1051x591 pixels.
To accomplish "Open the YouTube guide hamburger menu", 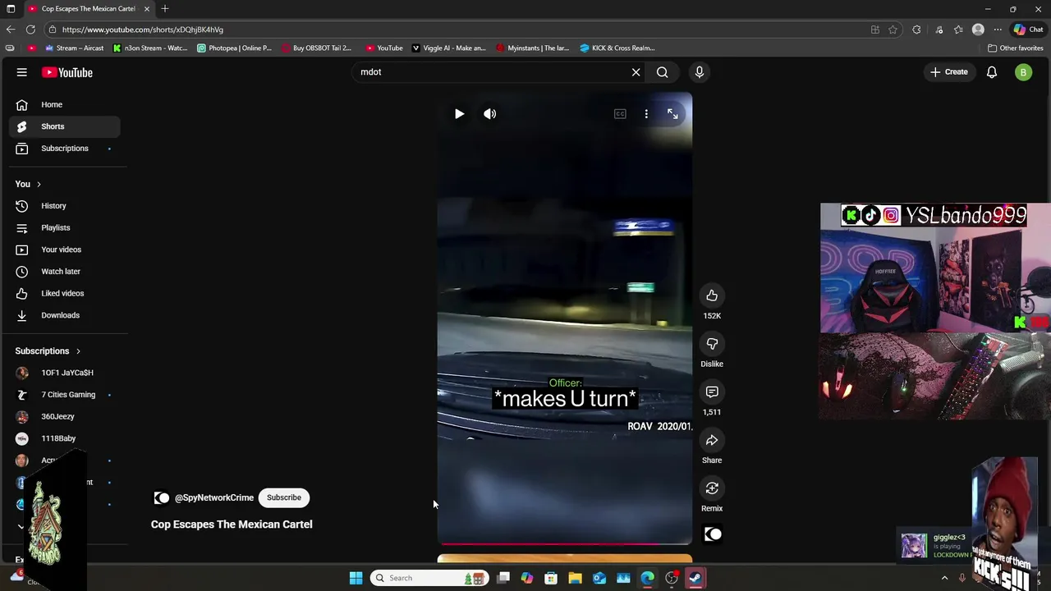I will click(x=22, y=72).
